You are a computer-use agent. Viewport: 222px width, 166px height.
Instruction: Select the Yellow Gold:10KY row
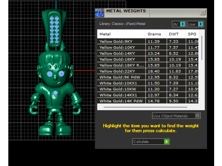coord(148,47)
